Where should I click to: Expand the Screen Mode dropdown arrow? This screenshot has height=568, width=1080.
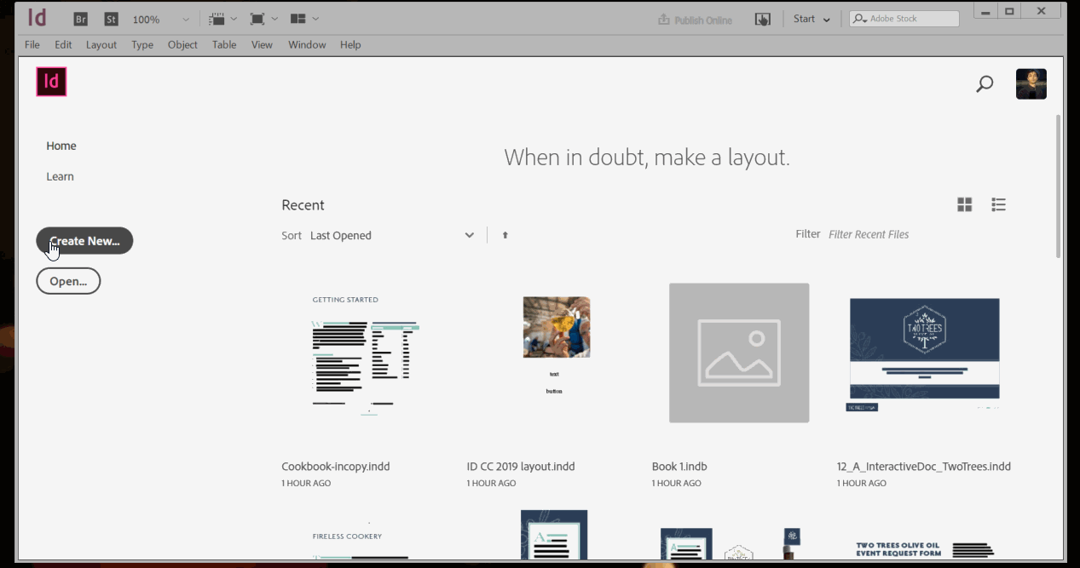point(274,19)
